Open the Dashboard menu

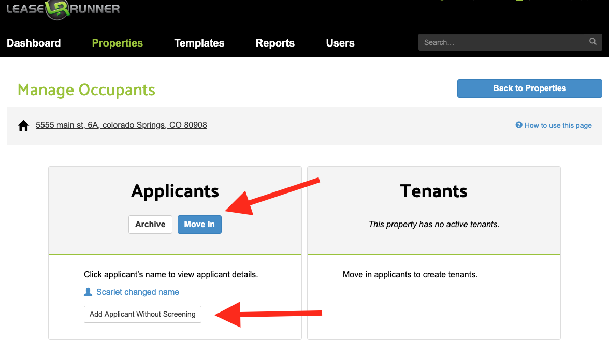34,43
